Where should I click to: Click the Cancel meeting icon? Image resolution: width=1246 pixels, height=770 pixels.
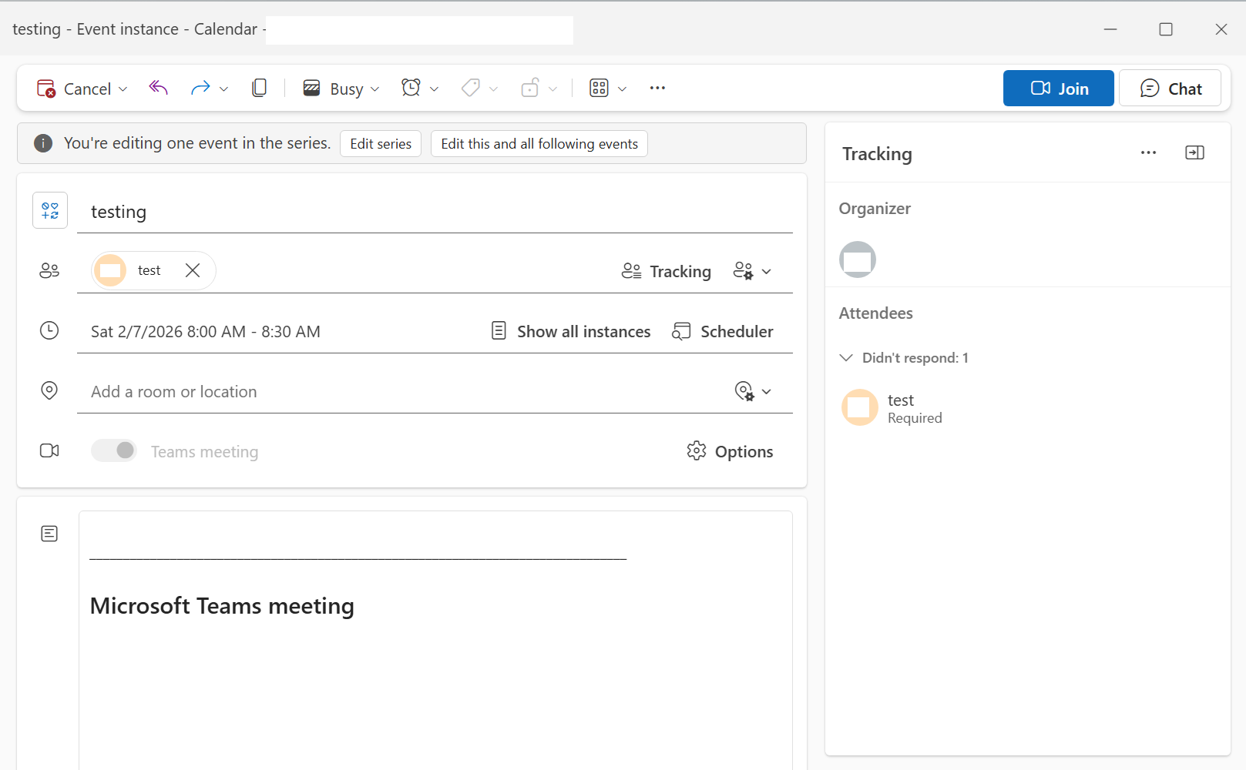pos(46,89)
